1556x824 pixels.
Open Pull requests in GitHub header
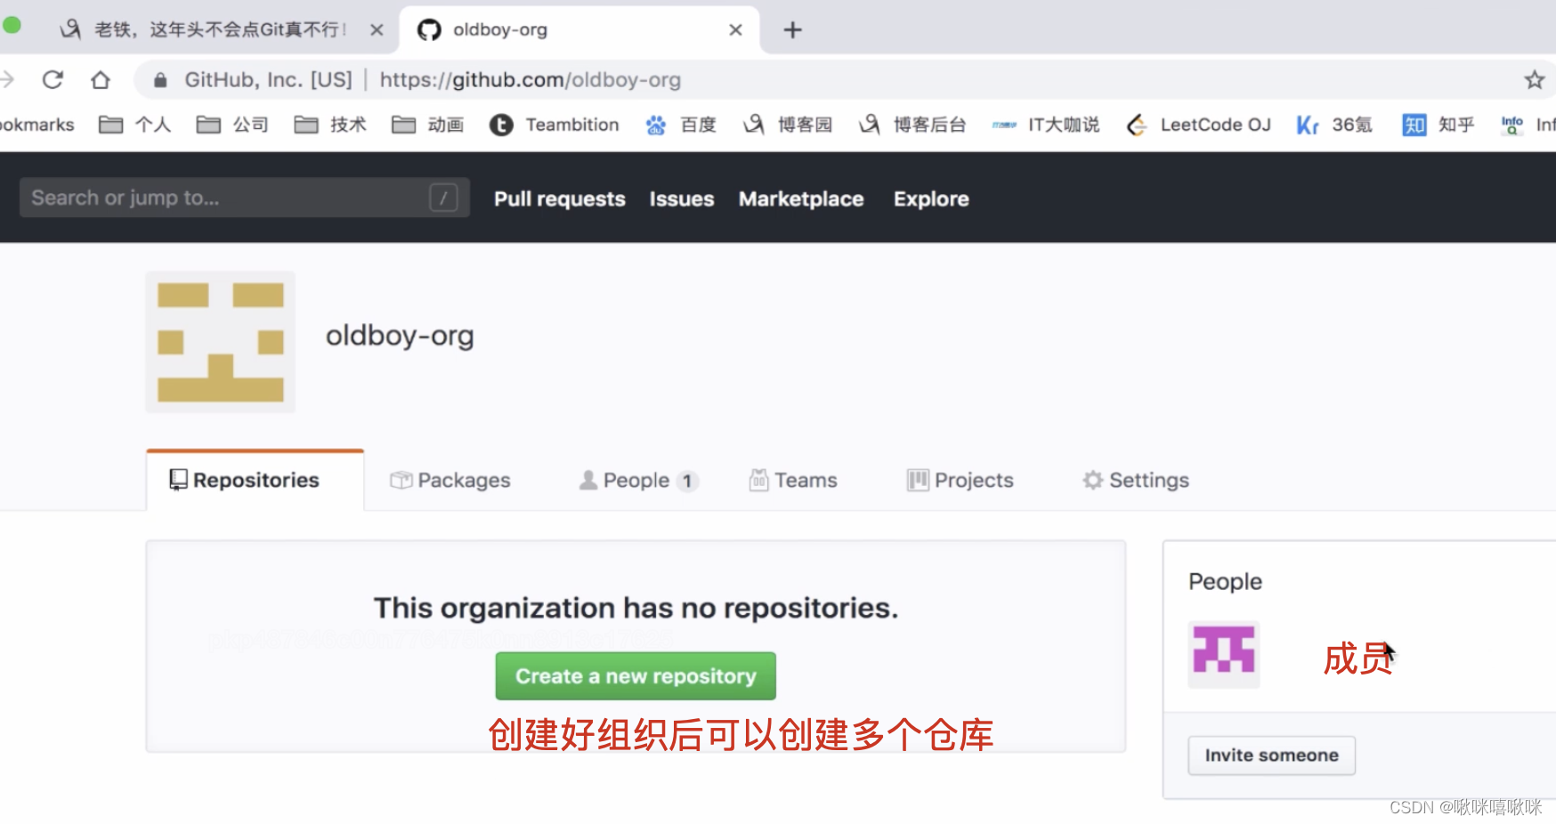coord(560,198)
